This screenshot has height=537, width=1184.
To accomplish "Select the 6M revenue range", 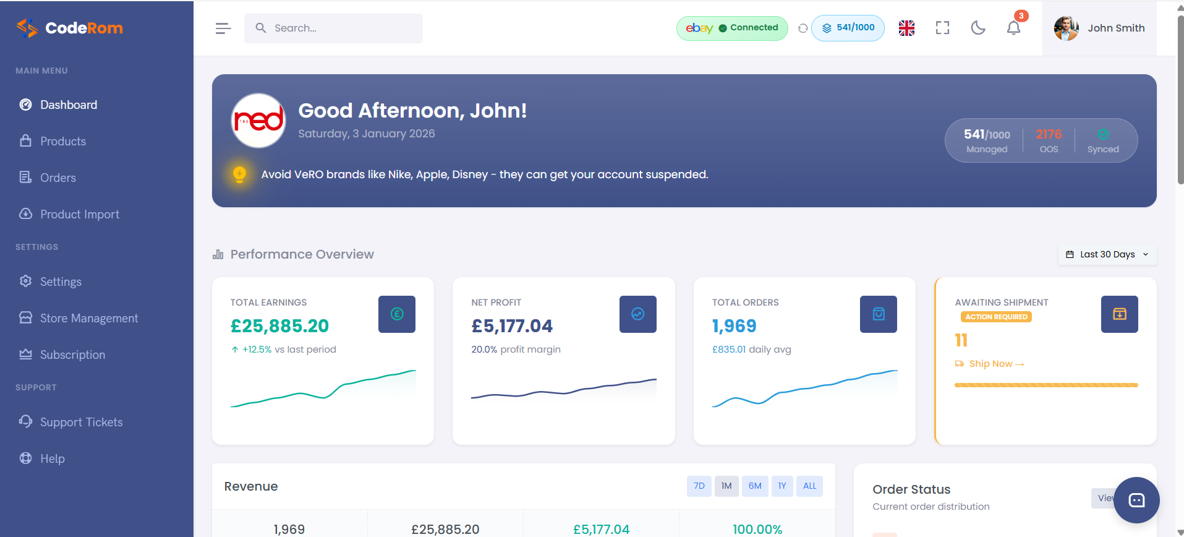I will [755, 486].
